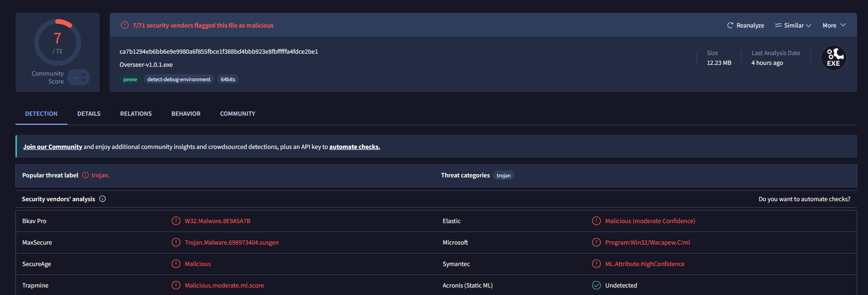Click the detect-debug-environment tag
The width and height of the screenshot is (868, 295).
coord(179,79)
